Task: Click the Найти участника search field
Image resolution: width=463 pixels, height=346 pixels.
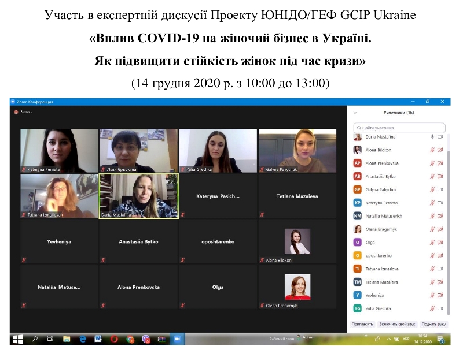Action: pyautogui.click(x=399, y=128)
